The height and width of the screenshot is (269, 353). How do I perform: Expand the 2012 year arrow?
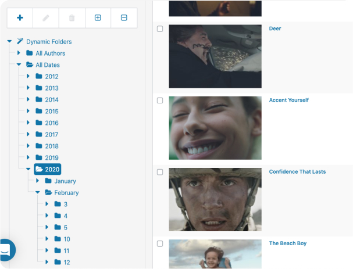(28, 76)
